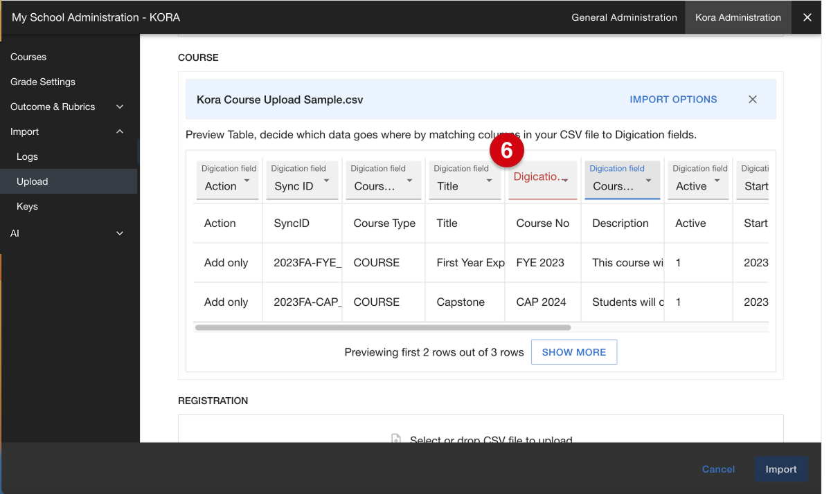This screenshot has height=494, width=831.
Task: Click the "Description" header cell
Action: coord(623,223)
